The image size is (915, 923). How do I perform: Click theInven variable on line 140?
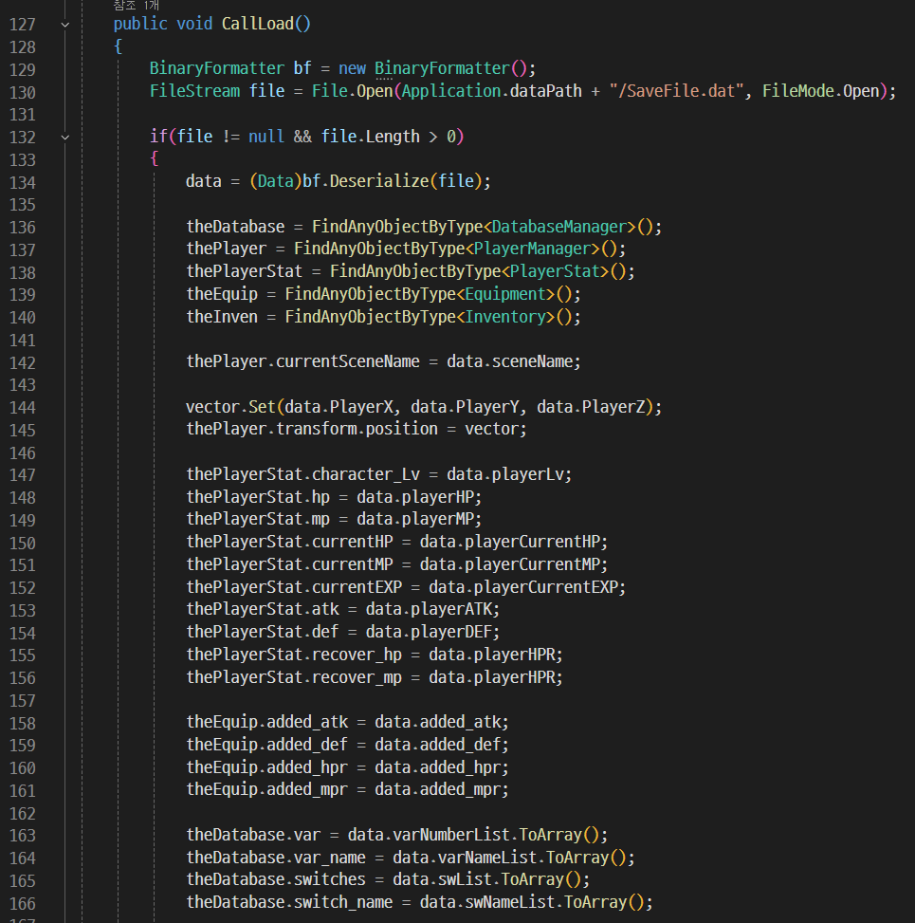pos(222,317)
